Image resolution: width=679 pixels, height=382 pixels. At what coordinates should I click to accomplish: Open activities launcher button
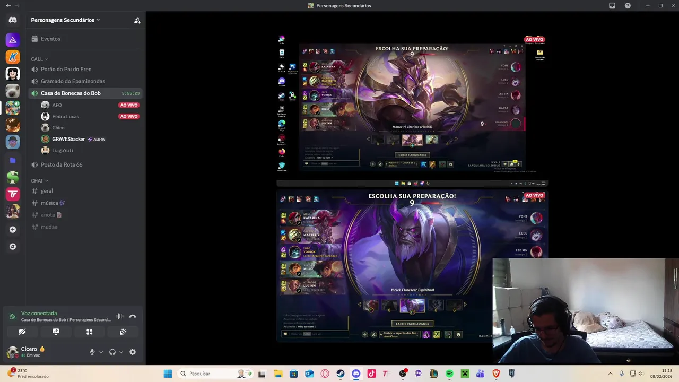(89, 332)
